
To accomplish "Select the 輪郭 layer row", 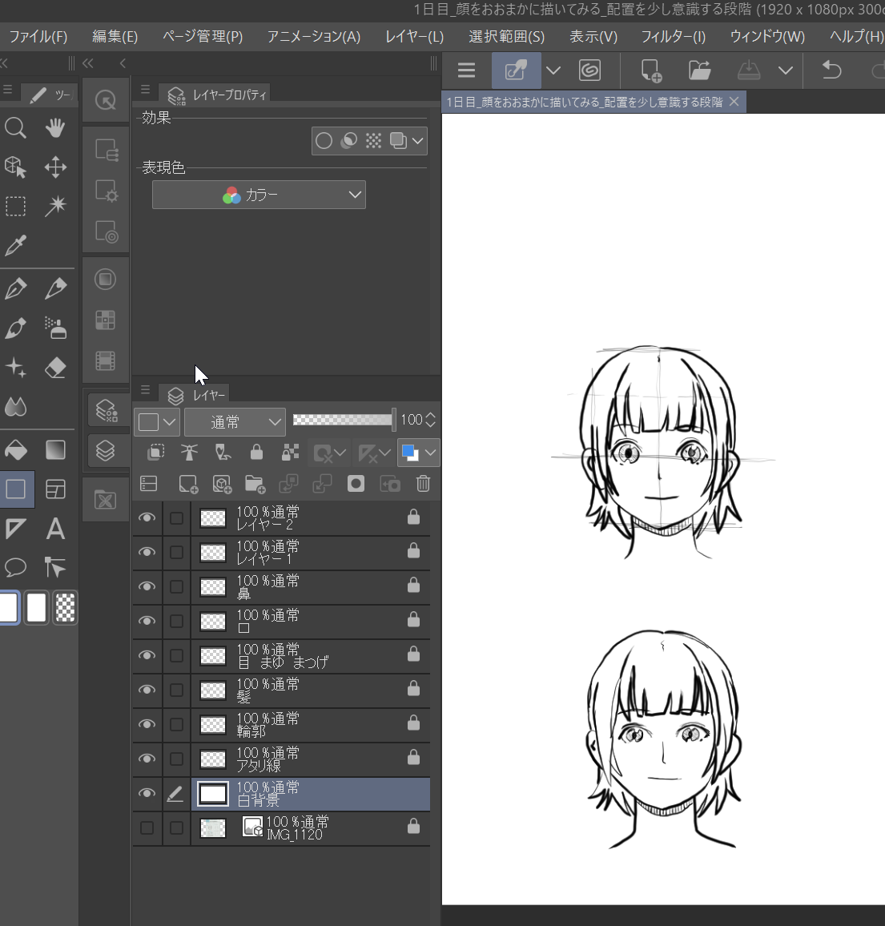I will [320, 725].
